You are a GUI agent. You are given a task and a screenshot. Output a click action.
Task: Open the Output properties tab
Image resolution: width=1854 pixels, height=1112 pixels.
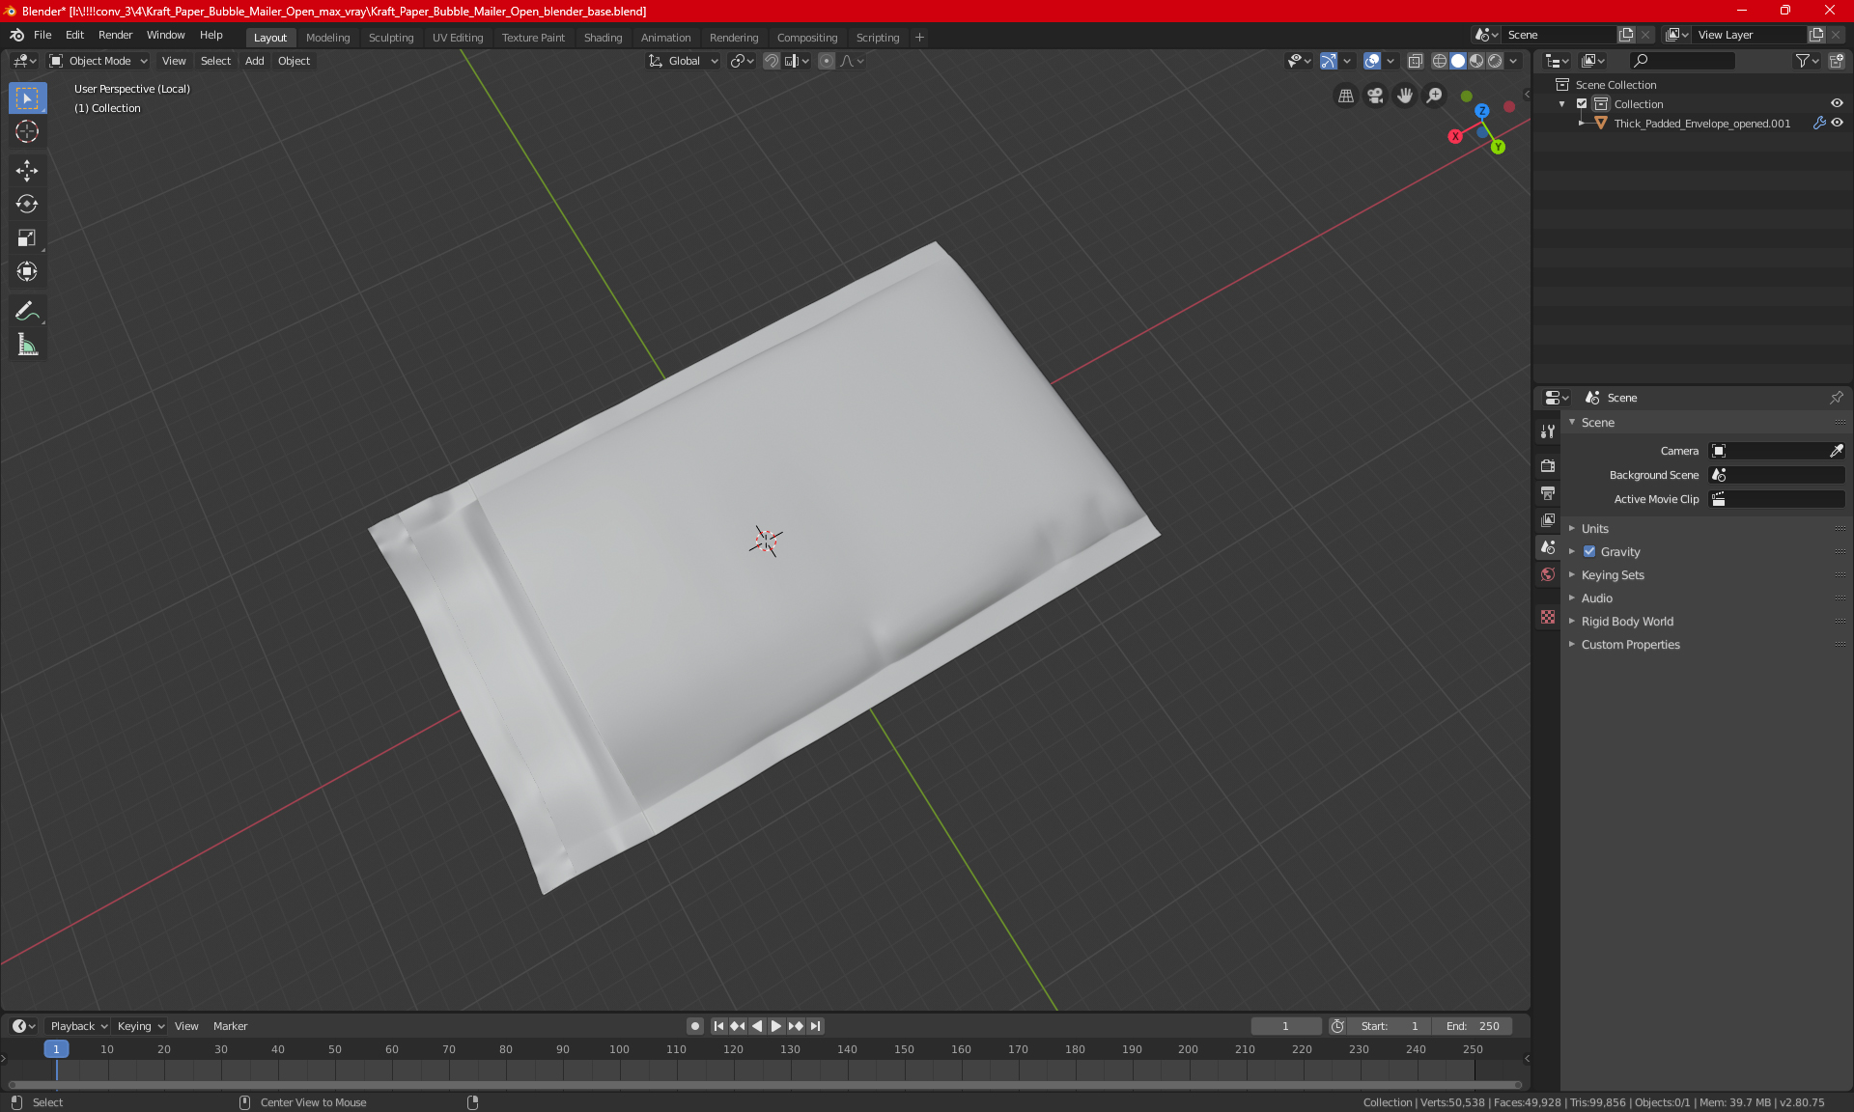pos(1548,492)
